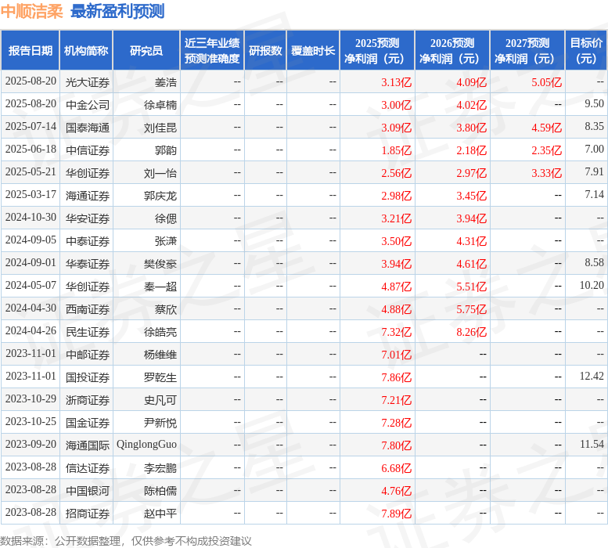This screenshot has width=608, height=548.
Task: Click target price 9.50
Action: pos(594,103)
